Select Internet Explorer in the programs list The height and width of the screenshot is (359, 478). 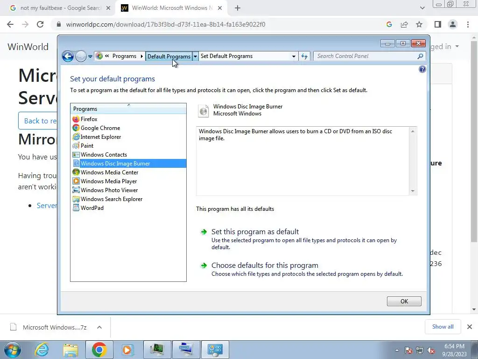click(x=128, y=137)
